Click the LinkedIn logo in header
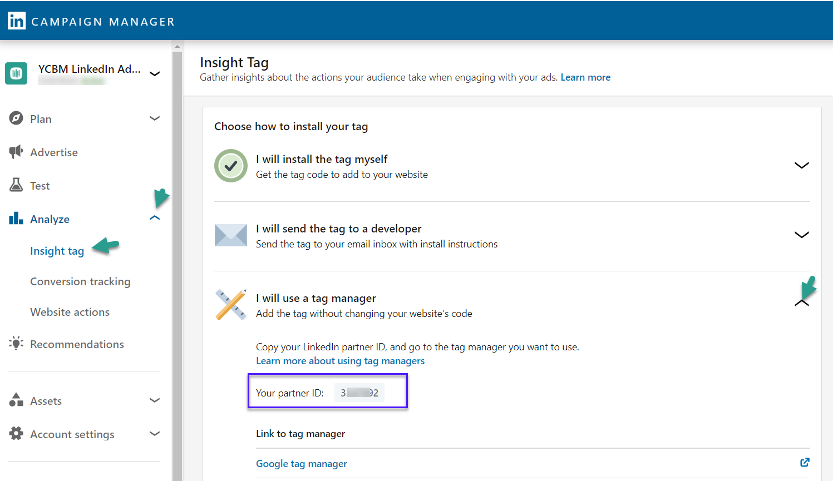This screenshot has width=833, height=481. (17, 21)
